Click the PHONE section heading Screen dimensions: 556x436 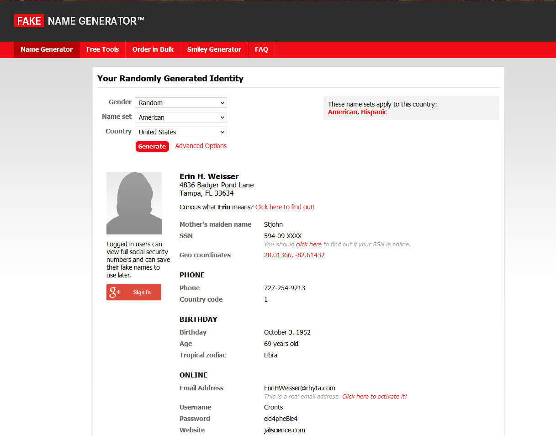(192, 275)
